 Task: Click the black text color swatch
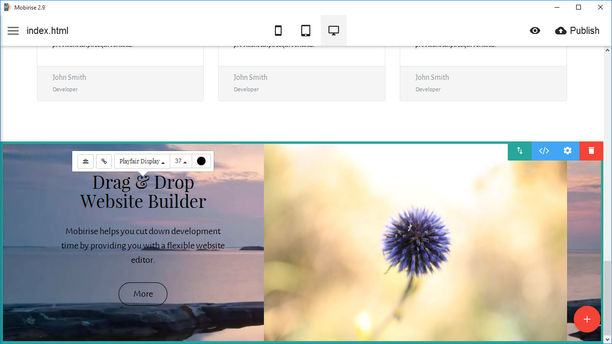201,161
